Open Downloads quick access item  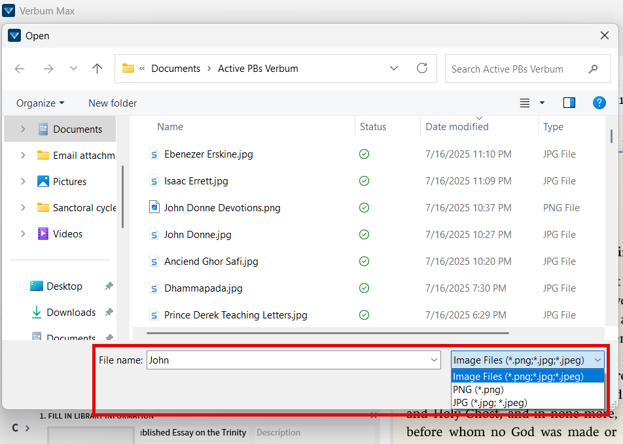pyautogui.click(x=63, y=313)
